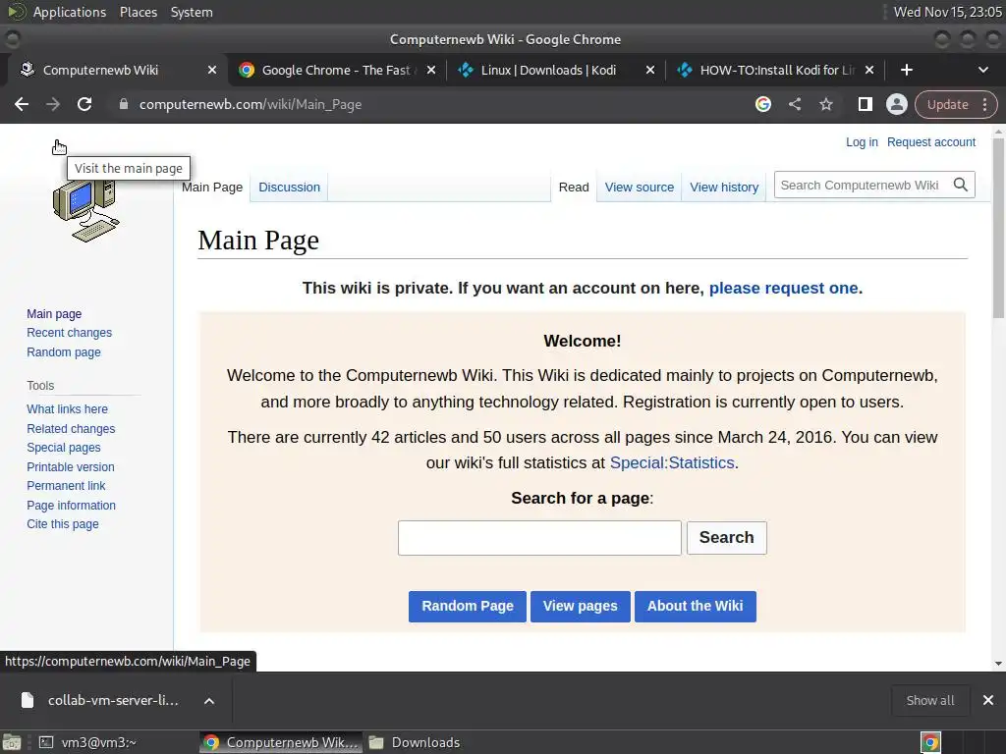Open the Special:Statistics link
The image size is (1006, 754).
tap(672, 463)
